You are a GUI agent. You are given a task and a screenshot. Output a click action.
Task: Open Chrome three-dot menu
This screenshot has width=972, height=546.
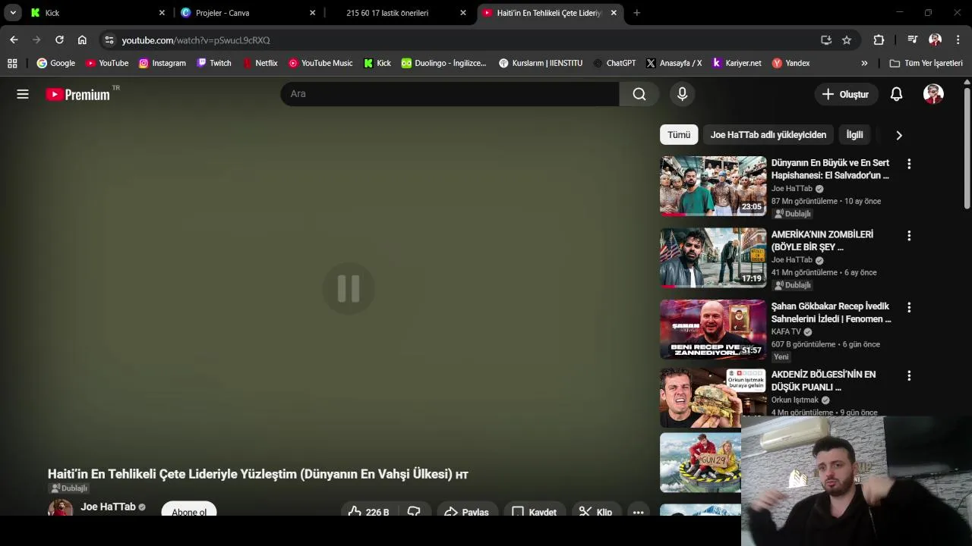(958, 40)
